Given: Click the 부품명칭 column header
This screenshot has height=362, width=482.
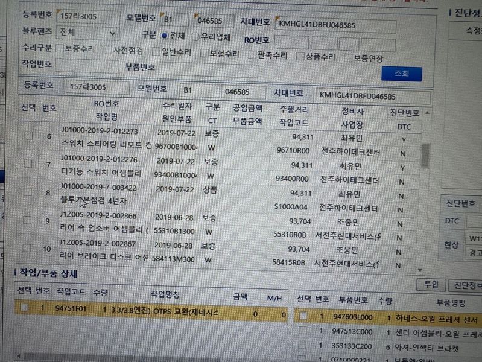Looking at the screenshot, I should (x=451, y=303).
